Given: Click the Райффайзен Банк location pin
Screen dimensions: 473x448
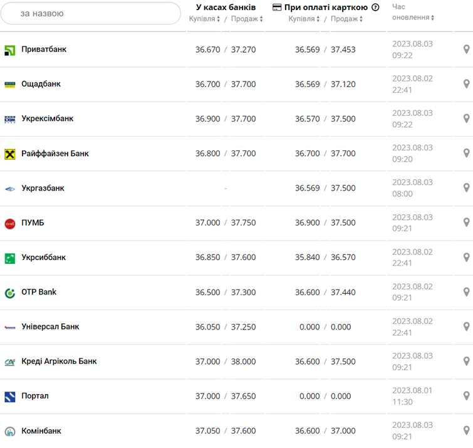Looking at the screenshot, I should coord(466,154).
